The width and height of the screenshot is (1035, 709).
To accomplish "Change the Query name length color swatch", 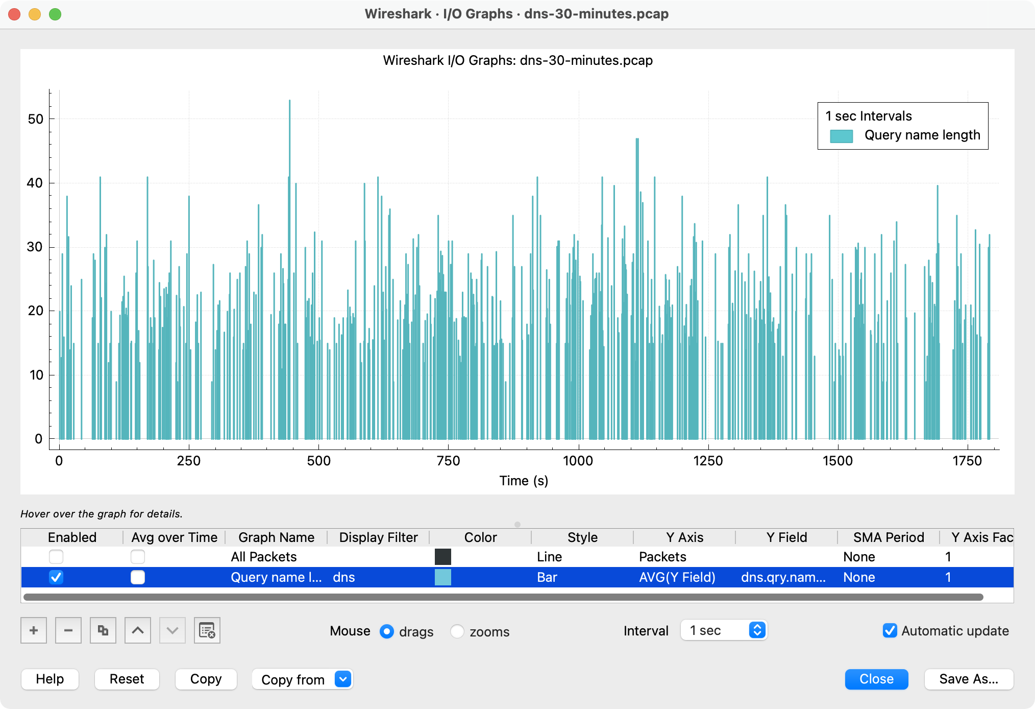I will (443, 577).
